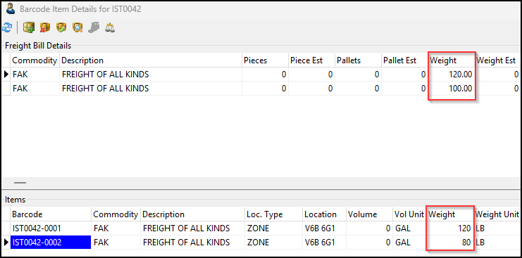Click row indicator arrow beside IST0042-0002
The width and height of the screenshot is (522, 258).
[x=6, y=242]
